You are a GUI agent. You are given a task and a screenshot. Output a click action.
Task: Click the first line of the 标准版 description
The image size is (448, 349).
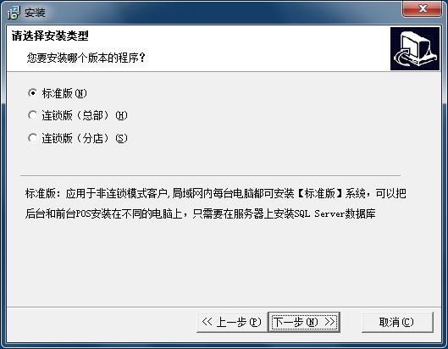pos(216,193)
